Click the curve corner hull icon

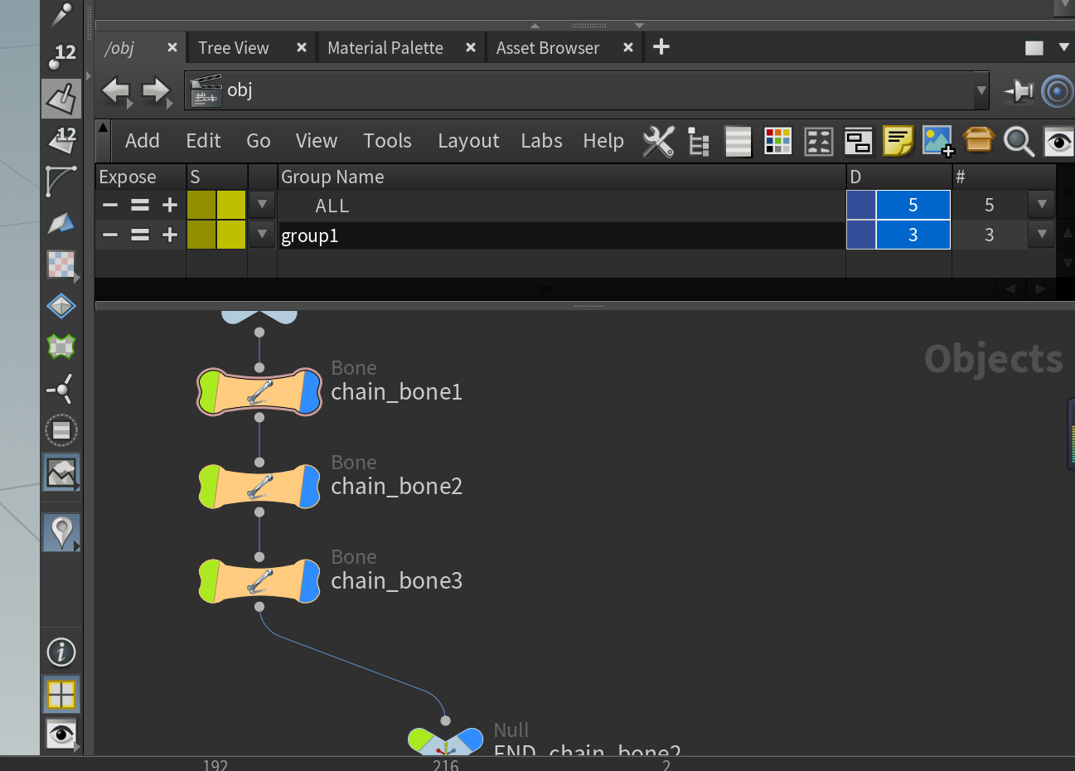coord(61,181)
